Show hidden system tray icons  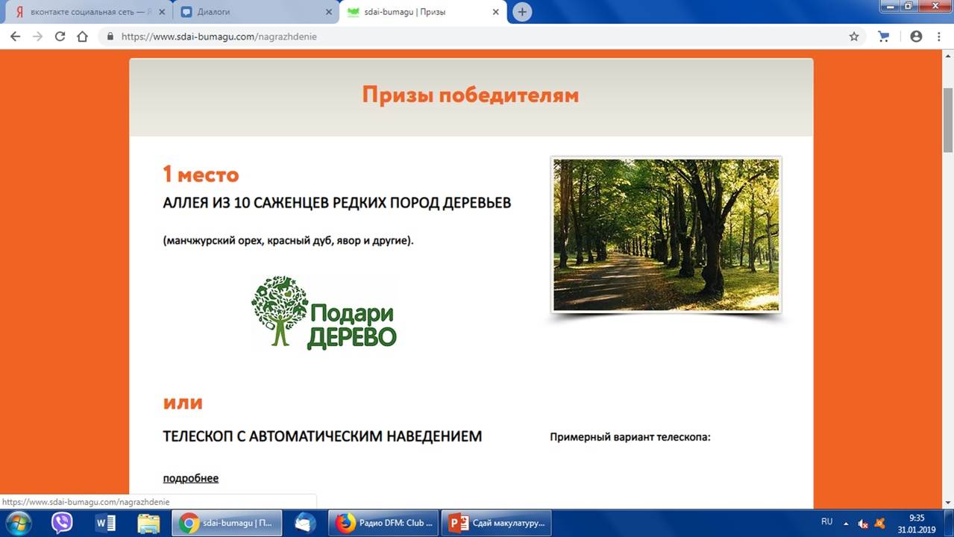(847, 523)
